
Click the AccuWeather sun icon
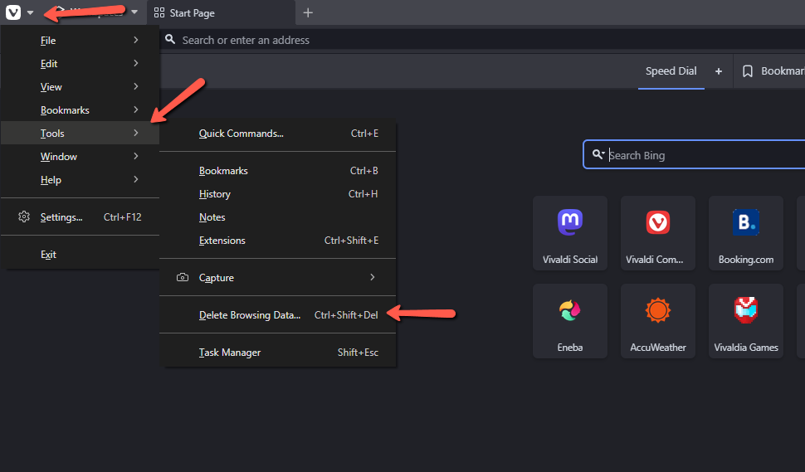tap(657, 310)
